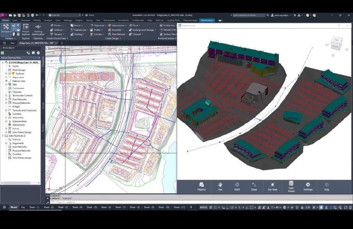Open Objects in the Model Viewer toolbar
The width and height of the screenshot is (353, 229).
tap(202, 186)
